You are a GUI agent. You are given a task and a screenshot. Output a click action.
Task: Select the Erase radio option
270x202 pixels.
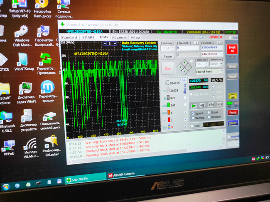pyautogui.click(x=209, y=112)
